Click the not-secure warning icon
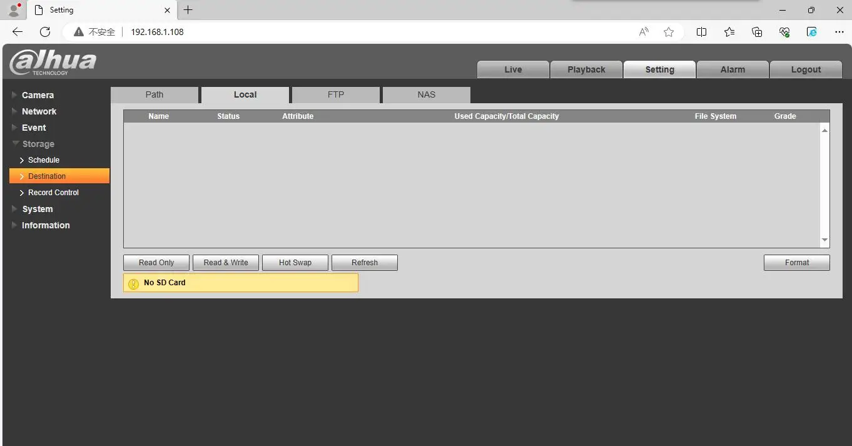The height and width of the screenshot is (446, 852). coord(79,32)
